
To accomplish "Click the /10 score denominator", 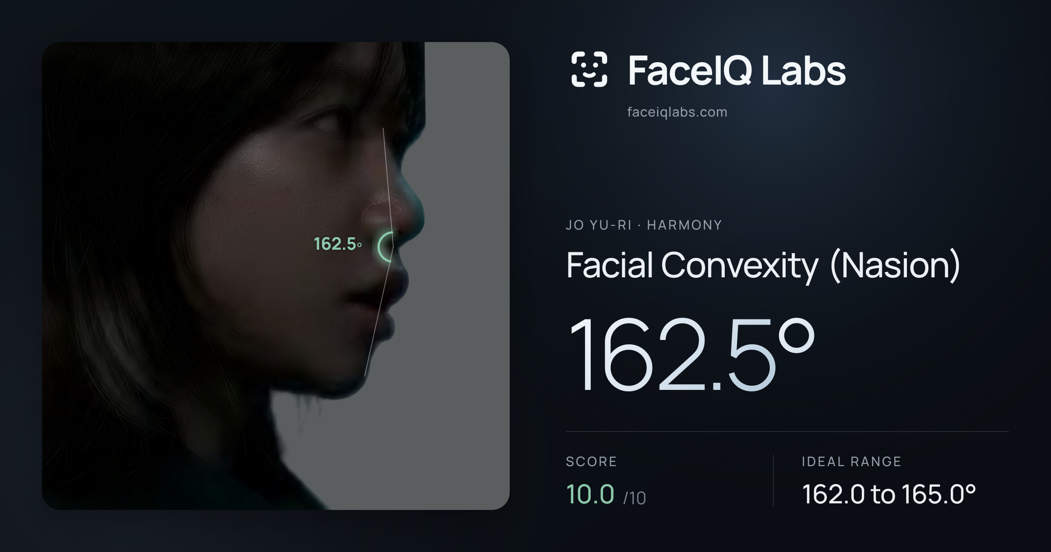I will pyautogui.click(x=635, y=498).
